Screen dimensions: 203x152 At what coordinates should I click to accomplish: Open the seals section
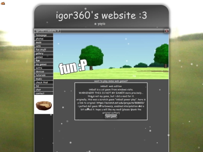[x=44, y=42]
